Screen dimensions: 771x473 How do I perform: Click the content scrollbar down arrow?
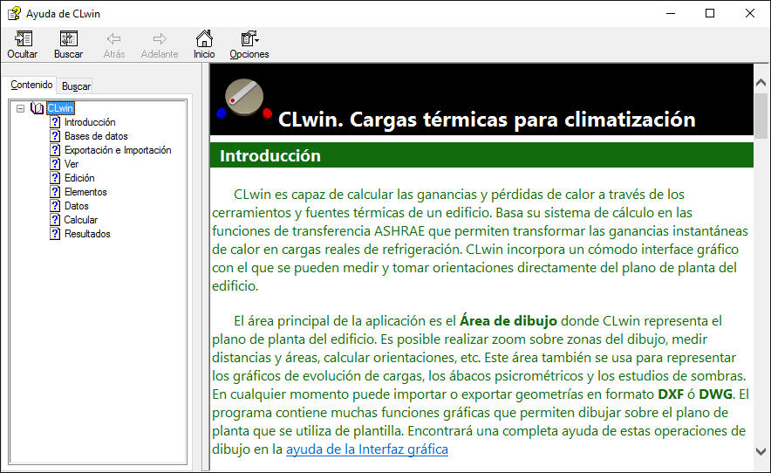point(761,451)
